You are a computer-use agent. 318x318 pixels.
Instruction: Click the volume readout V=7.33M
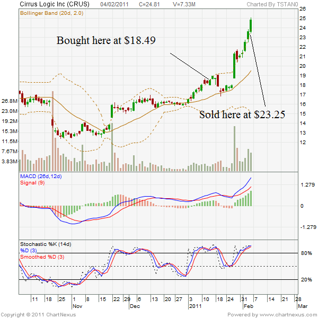point(184,4)
